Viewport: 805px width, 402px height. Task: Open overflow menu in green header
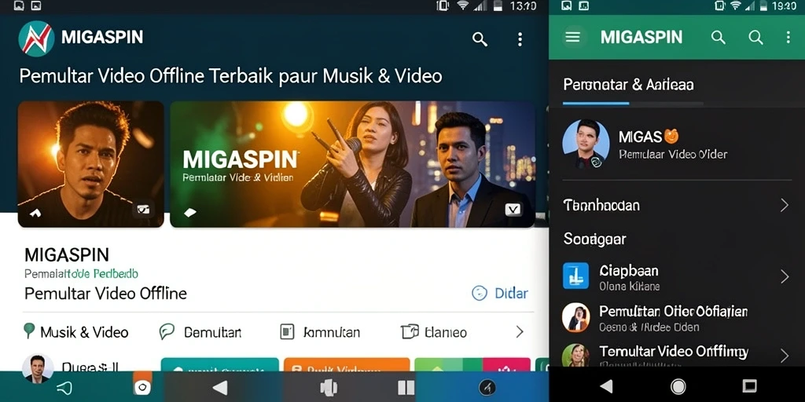click(788, 37)
